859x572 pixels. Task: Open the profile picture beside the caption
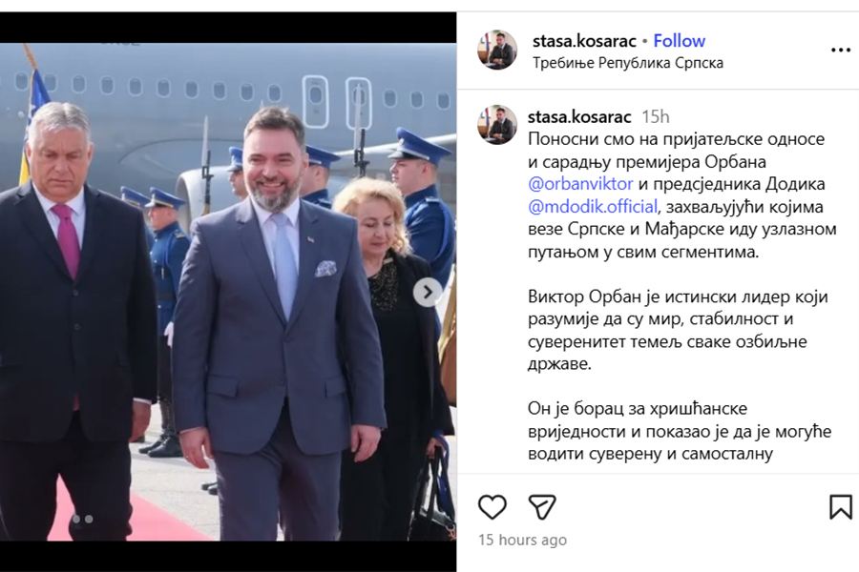(x=497, y=125)
